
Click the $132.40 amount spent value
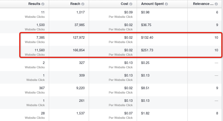147,38
